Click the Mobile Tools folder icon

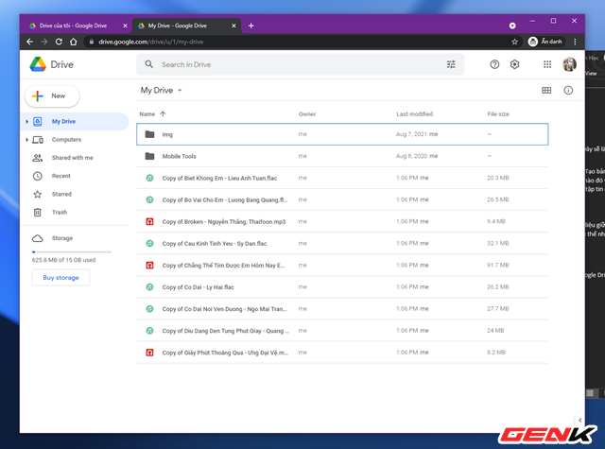[149, 156]
